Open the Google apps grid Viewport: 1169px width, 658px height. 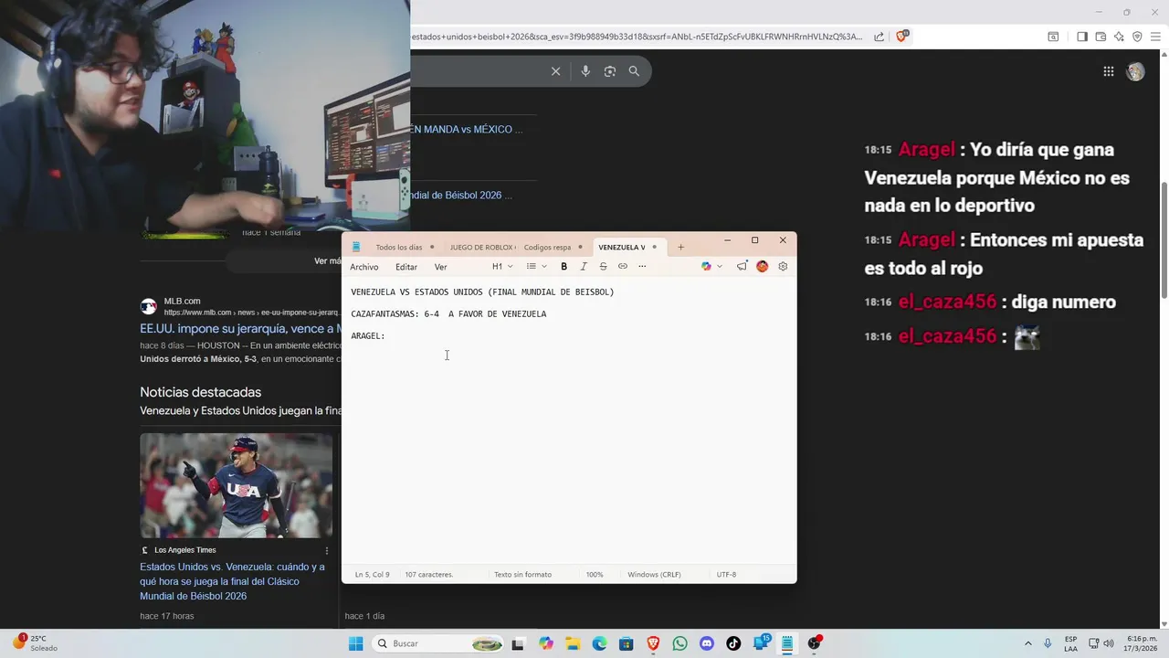coord(1108,71)
